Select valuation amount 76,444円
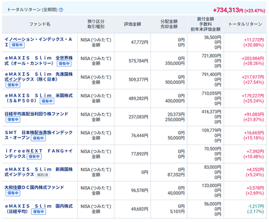This screenshot has width=269, height=222. 140,135
